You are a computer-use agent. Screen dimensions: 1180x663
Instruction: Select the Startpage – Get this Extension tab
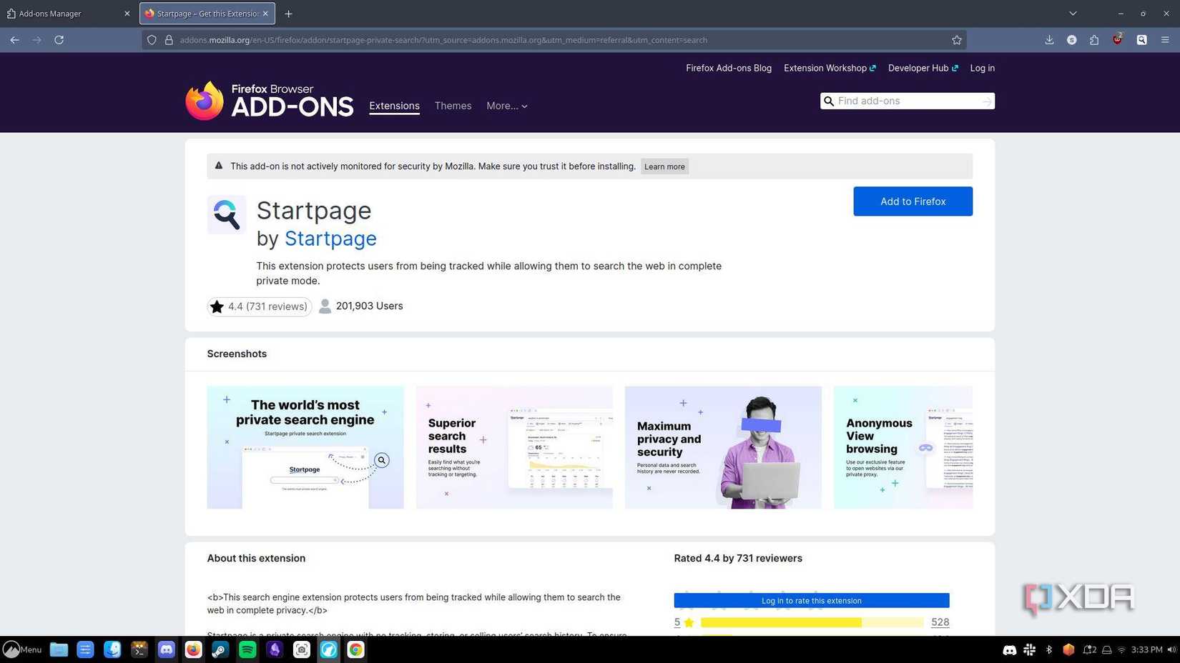tap(207, 14)
